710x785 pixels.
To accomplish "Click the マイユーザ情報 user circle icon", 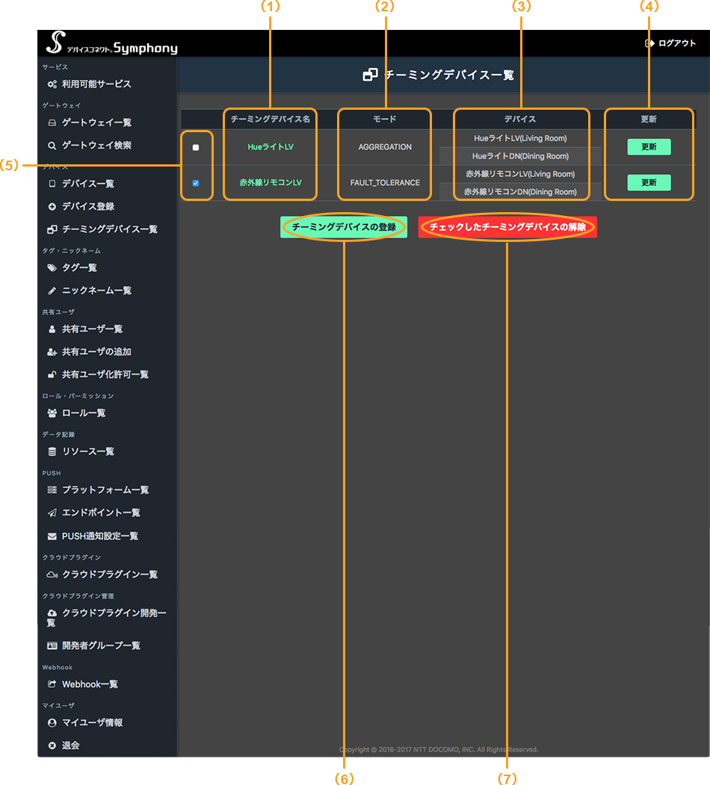I will click(52, 723).
